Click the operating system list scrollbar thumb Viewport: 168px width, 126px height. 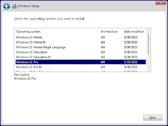click(x=148, y=44)
